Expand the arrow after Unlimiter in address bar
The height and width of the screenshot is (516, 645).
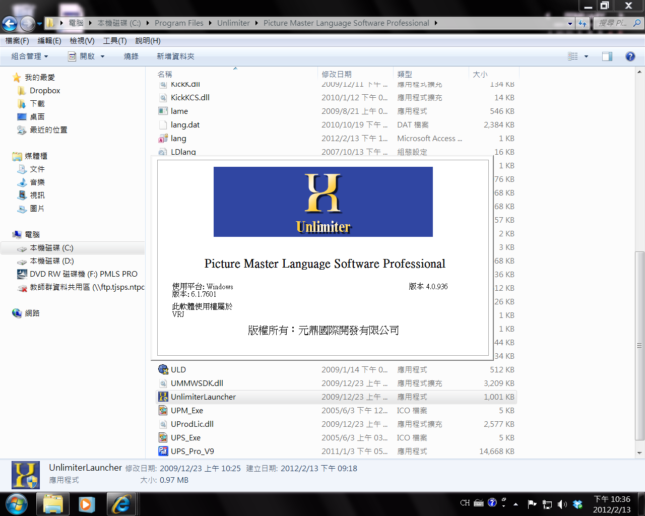(x=256, y=23)
